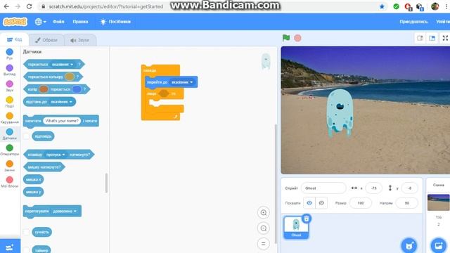This screenshot has width=450, height=253.
Task: Edit the sprite size field 100
Action: [361, 203]
